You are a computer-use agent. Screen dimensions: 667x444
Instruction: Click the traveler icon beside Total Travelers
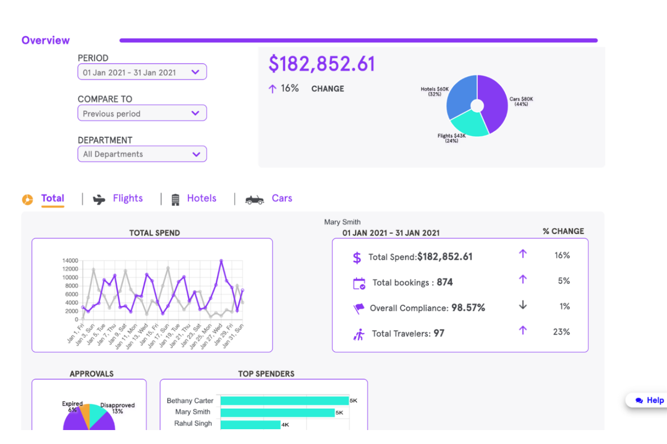coord(358,334)
